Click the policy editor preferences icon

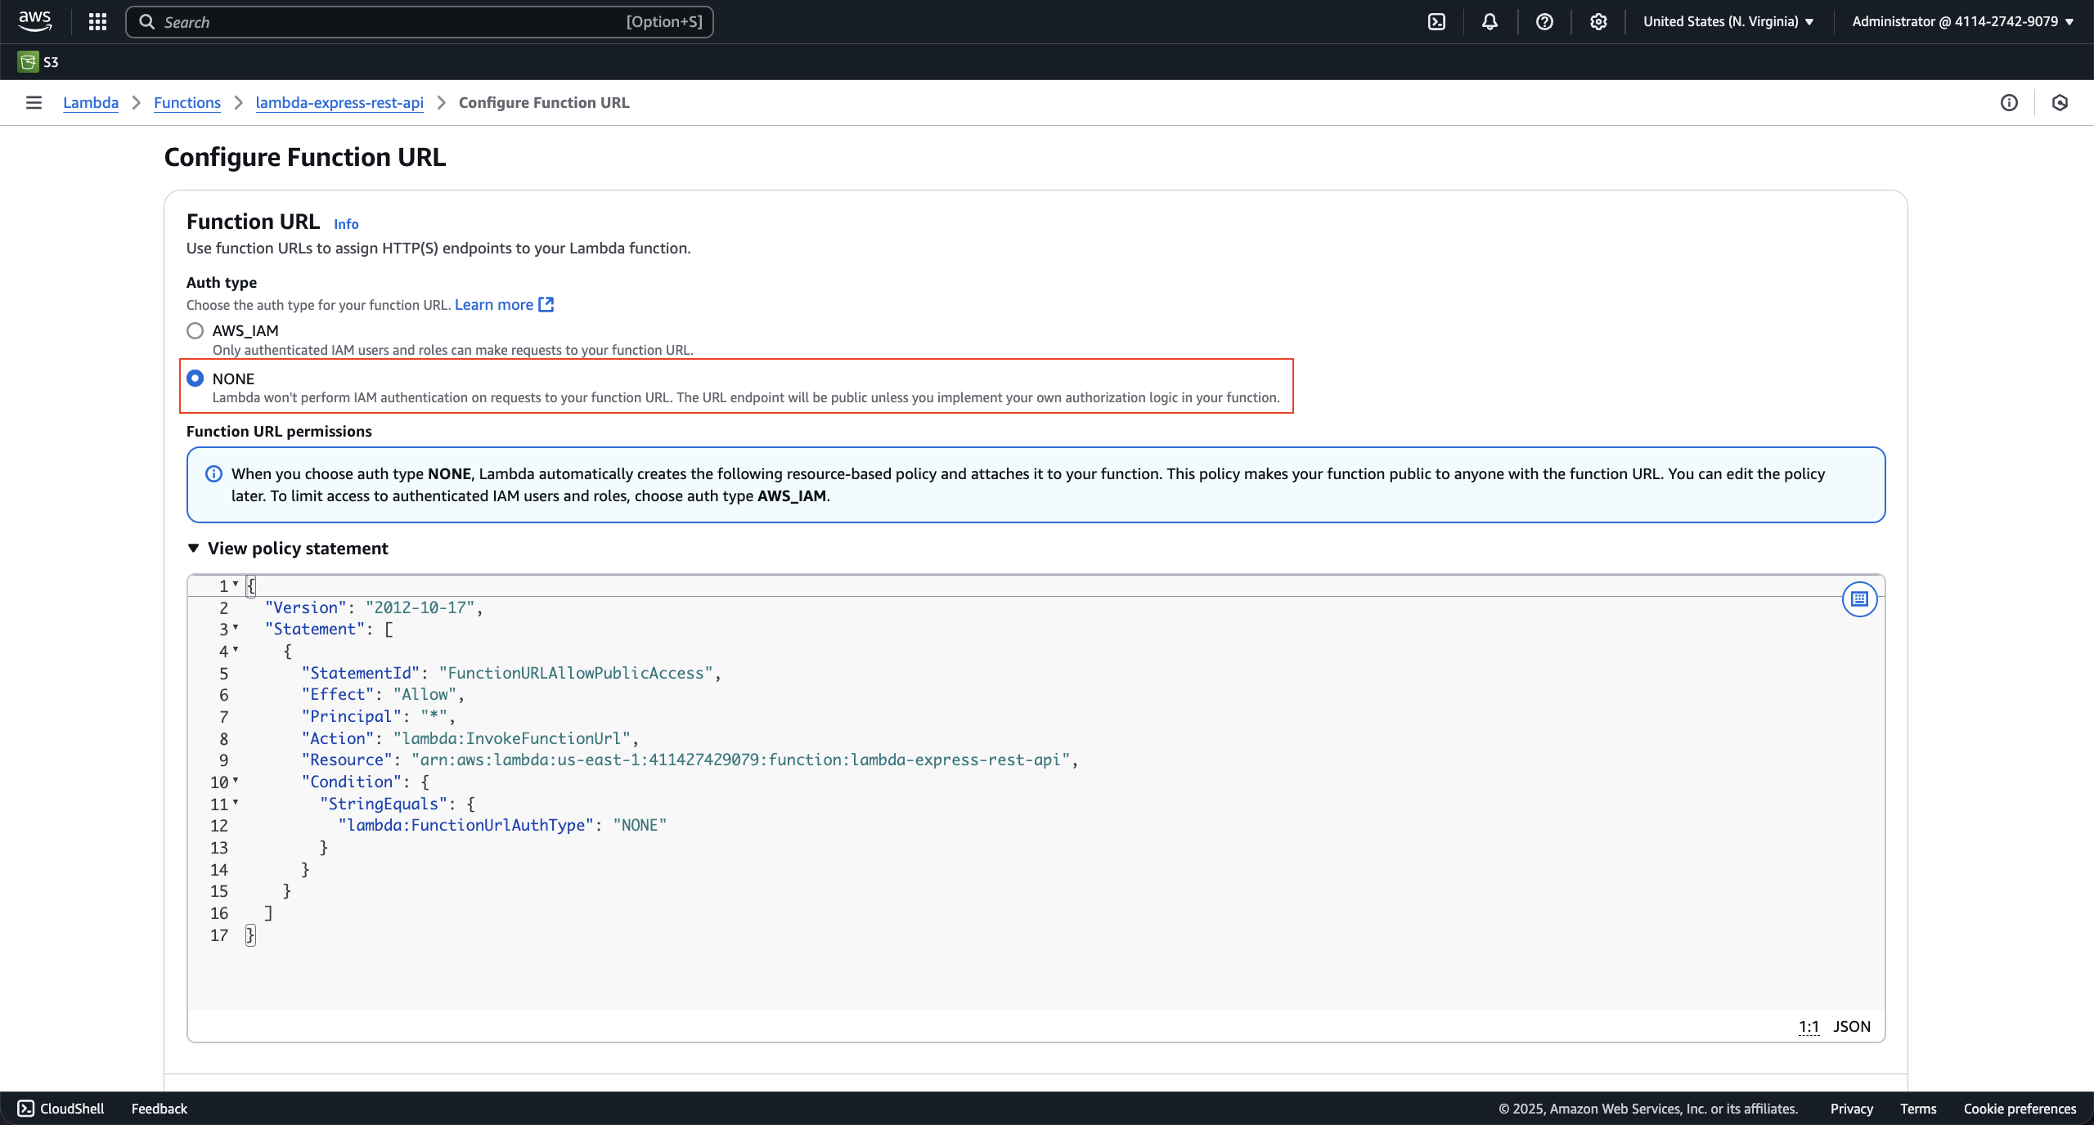[1859, 599]
